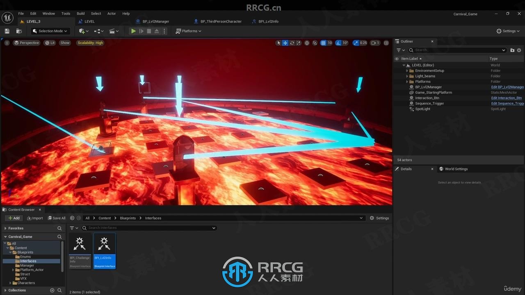Open scale snap value 0.25
This screenshot has height=295, width=525.
(363, 43)
